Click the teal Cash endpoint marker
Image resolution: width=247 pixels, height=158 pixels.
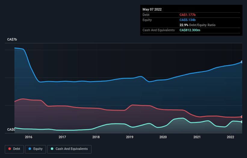pyautogui.click(x=242, y=122)
